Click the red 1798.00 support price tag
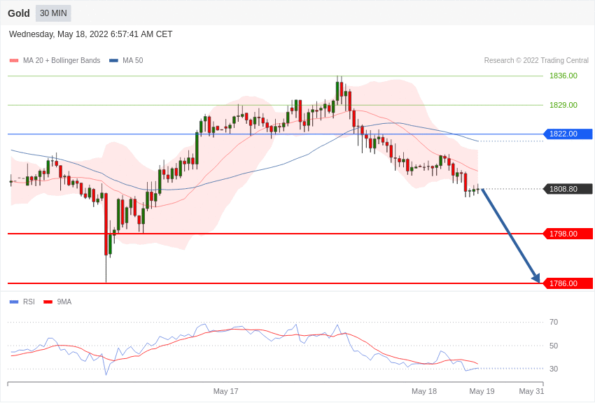The height and width of the screenshot is (403, 595). [x=568, y=234]
